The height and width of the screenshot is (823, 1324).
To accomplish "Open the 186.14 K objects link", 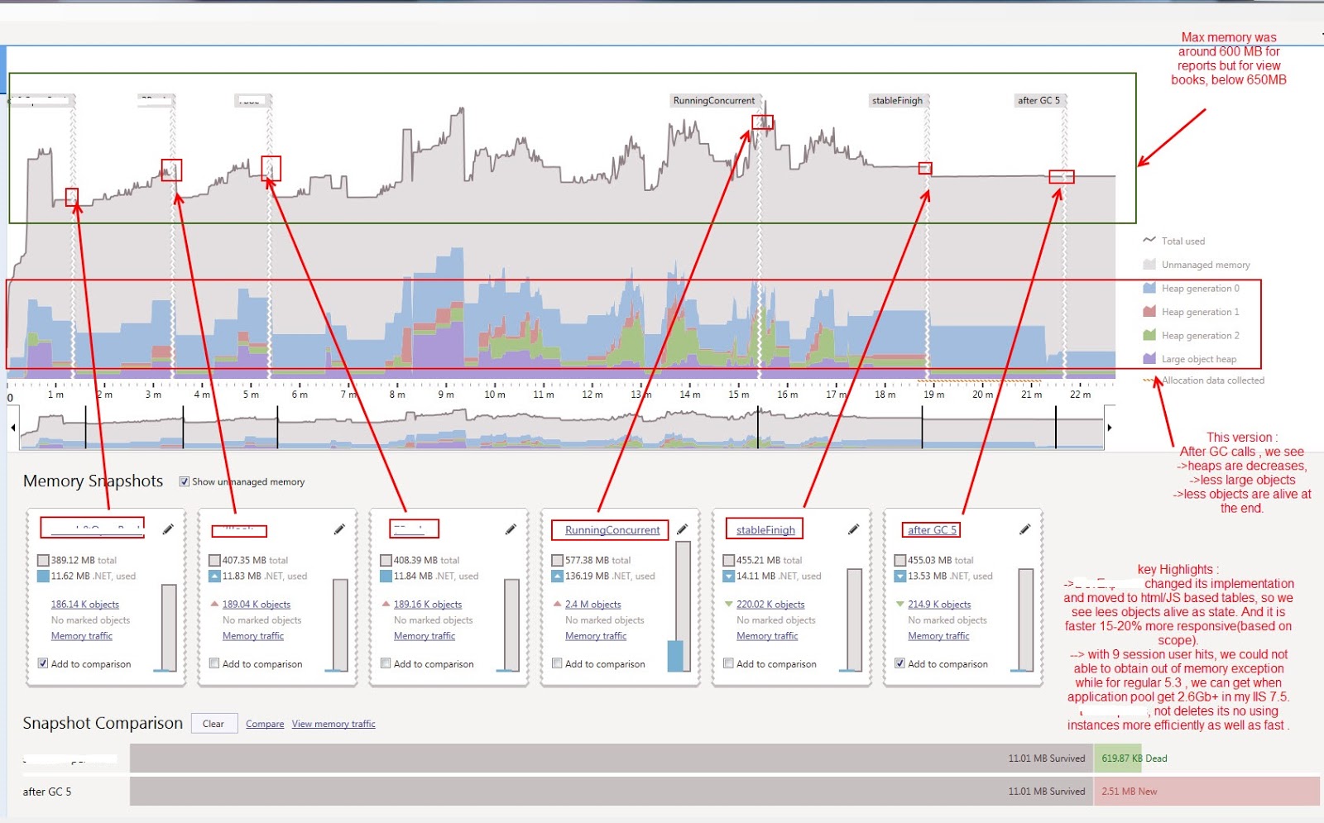I will [x=85, y=605].
